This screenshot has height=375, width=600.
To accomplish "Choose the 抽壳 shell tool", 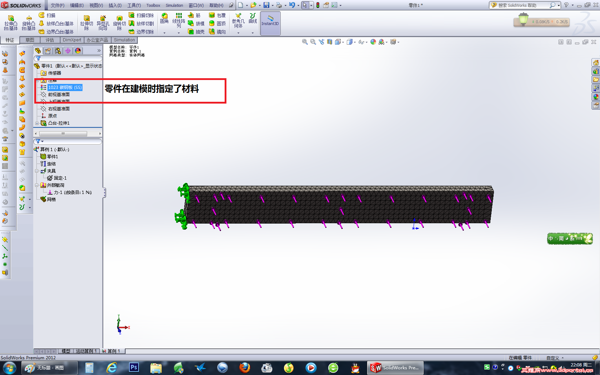I will pyautogui.click(x=196, y=32).
